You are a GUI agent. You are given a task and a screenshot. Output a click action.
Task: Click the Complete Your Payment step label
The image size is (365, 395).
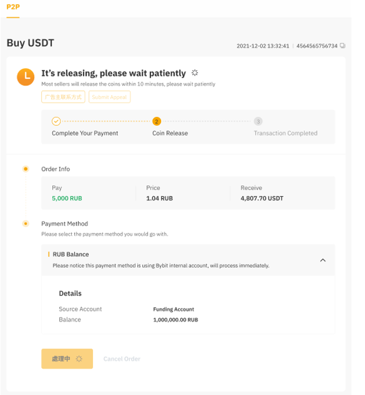(x=85, y=133)
